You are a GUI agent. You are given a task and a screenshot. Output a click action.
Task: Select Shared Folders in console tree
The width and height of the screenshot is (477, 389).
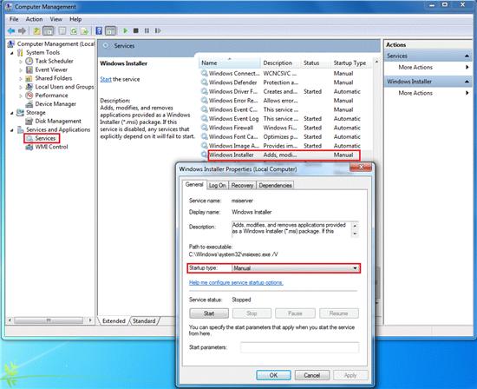point(54,78)
